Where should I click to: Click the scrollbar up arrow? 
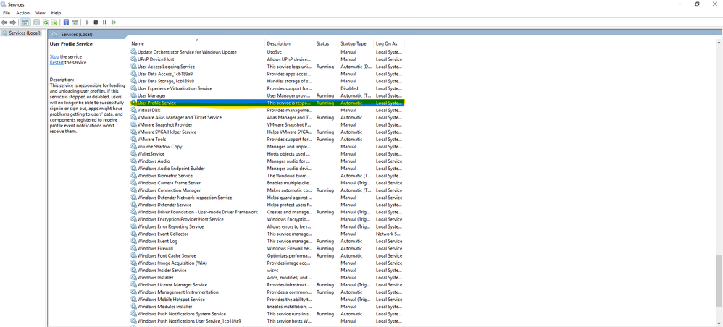click(x=719, y=42)
